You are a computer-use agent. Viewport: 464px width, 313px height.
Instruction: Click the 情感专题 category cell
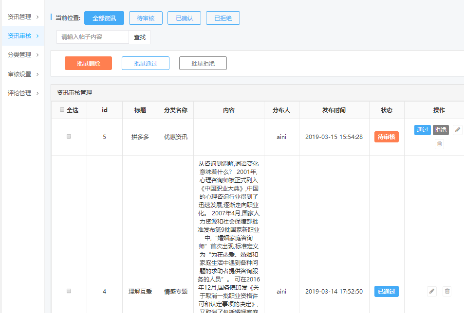pyautogui.click(x=176, y=292)
